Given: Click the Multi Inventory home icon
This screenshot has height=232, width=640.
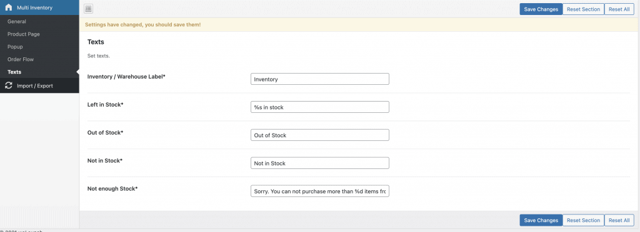Looking at the screenshot, I should [x=9, y=7].
